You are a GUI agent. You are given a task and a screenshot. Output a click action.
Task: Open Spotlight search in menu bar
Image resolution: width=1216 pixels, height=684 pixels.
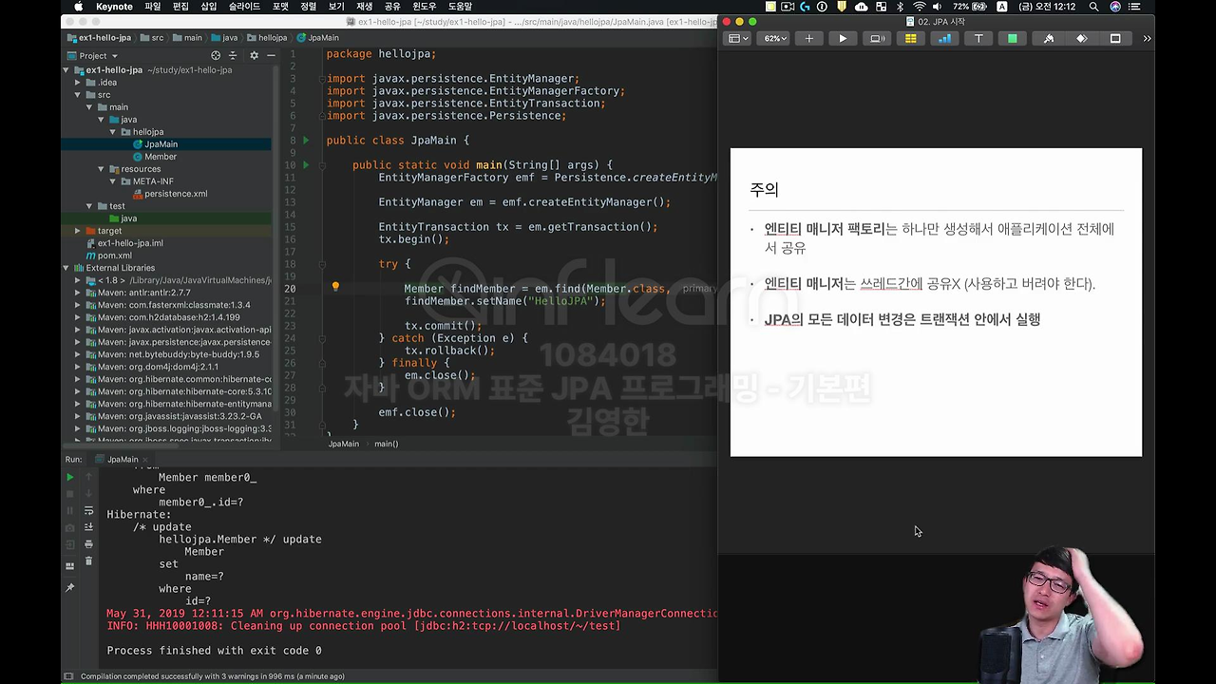pos(1094,7)
